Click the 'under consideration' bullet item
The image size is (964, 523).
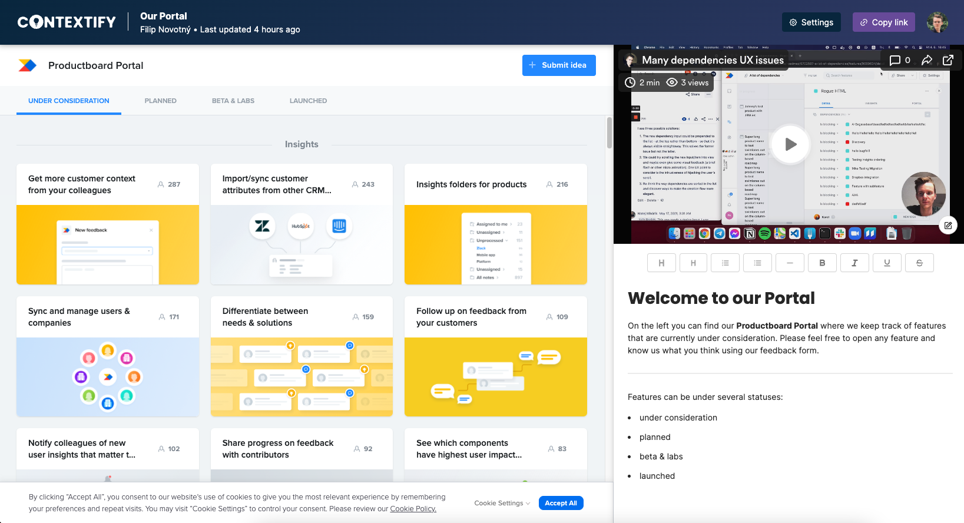click(x=678, y=418)
